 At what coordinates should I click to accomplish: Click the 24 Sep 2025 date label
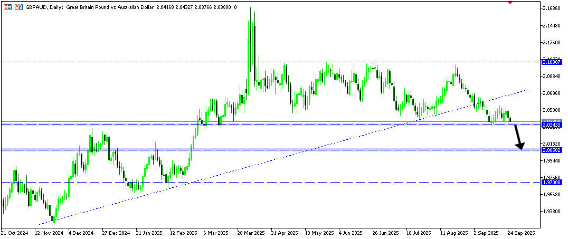tap(520, 232)
